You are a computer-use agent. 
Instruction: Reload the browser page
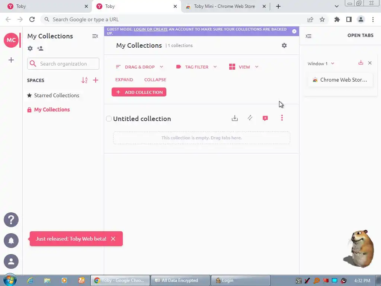(x=32, y=19)
